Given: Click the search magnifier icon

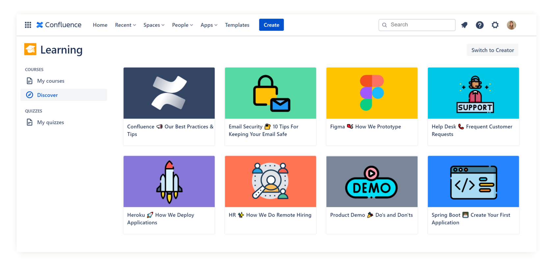Looking at the screenshot, I should [384, 25].
